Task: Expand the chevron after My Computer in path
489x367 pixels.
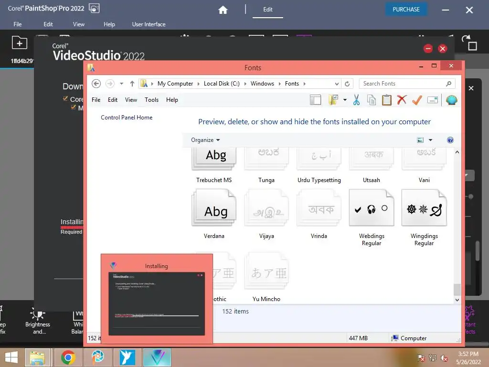Action: (198, 84)
